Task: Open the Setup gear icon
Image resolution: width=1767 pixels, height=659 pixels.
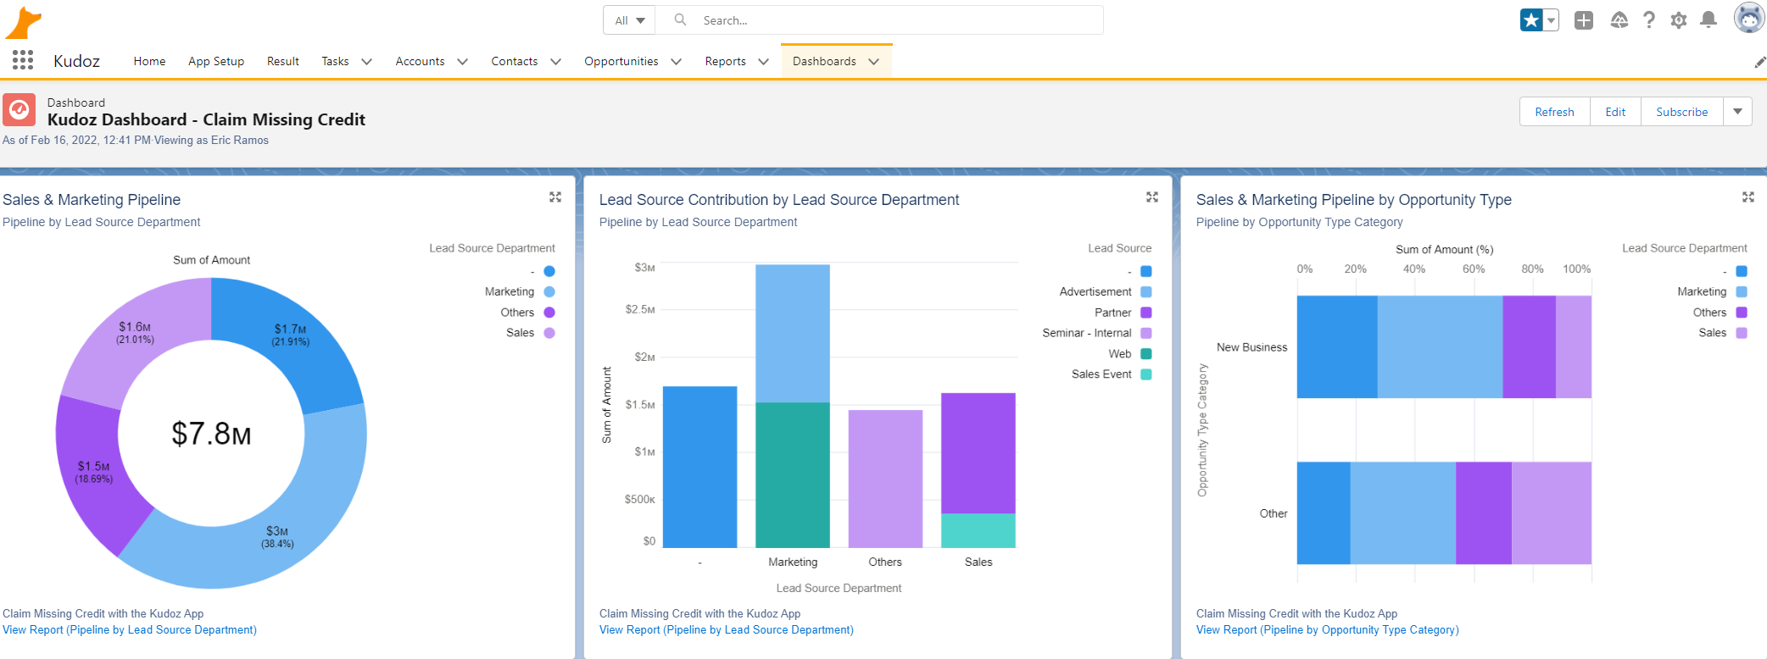Action: click(x=1678, y=20)
